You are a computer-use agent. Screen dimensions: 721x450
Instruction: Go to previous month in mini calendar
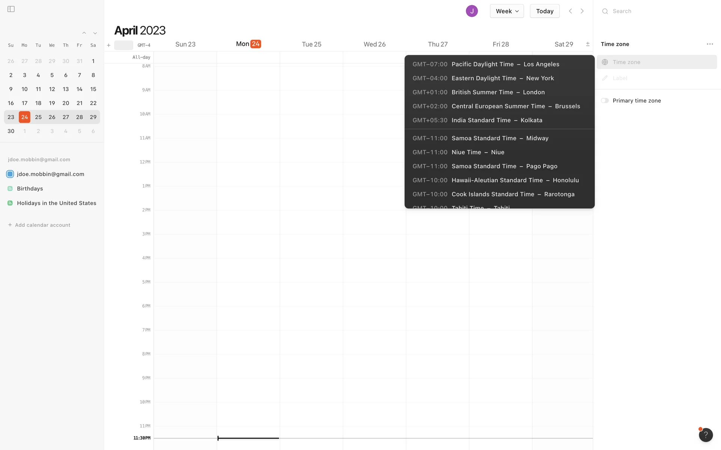click(84, 33)
